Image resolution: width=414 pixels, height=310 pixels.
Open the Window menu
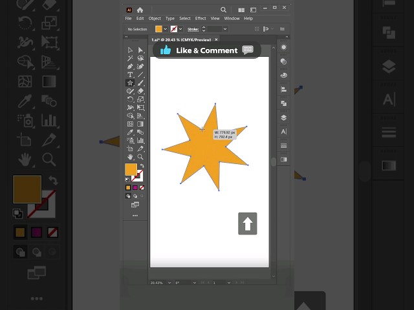pyautogui.click(x=232, y=19)
